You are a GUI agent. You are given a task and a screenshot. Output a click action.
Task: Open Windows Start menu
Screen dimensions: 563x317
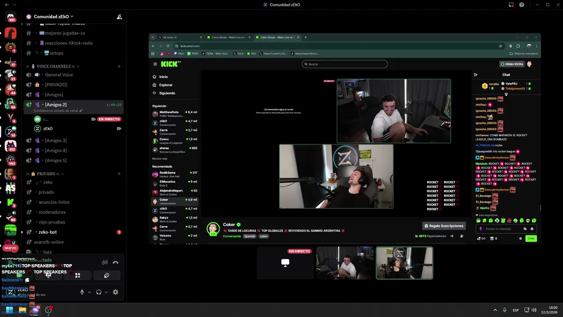tap(9, 310)
